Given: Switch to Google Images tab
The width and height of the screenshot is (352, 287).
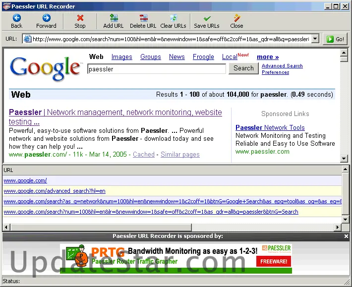Looking at the screenshot, I should (121, 57).
